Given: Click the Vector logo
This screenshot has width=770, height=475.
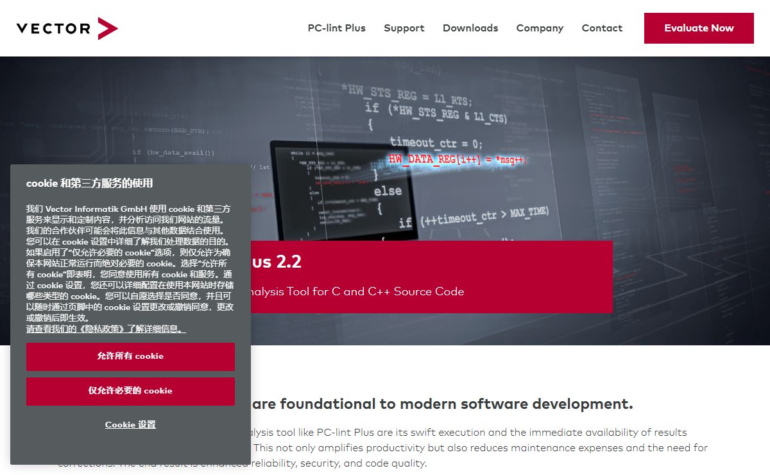Looking at the screenshot, I should coord(67,28).
